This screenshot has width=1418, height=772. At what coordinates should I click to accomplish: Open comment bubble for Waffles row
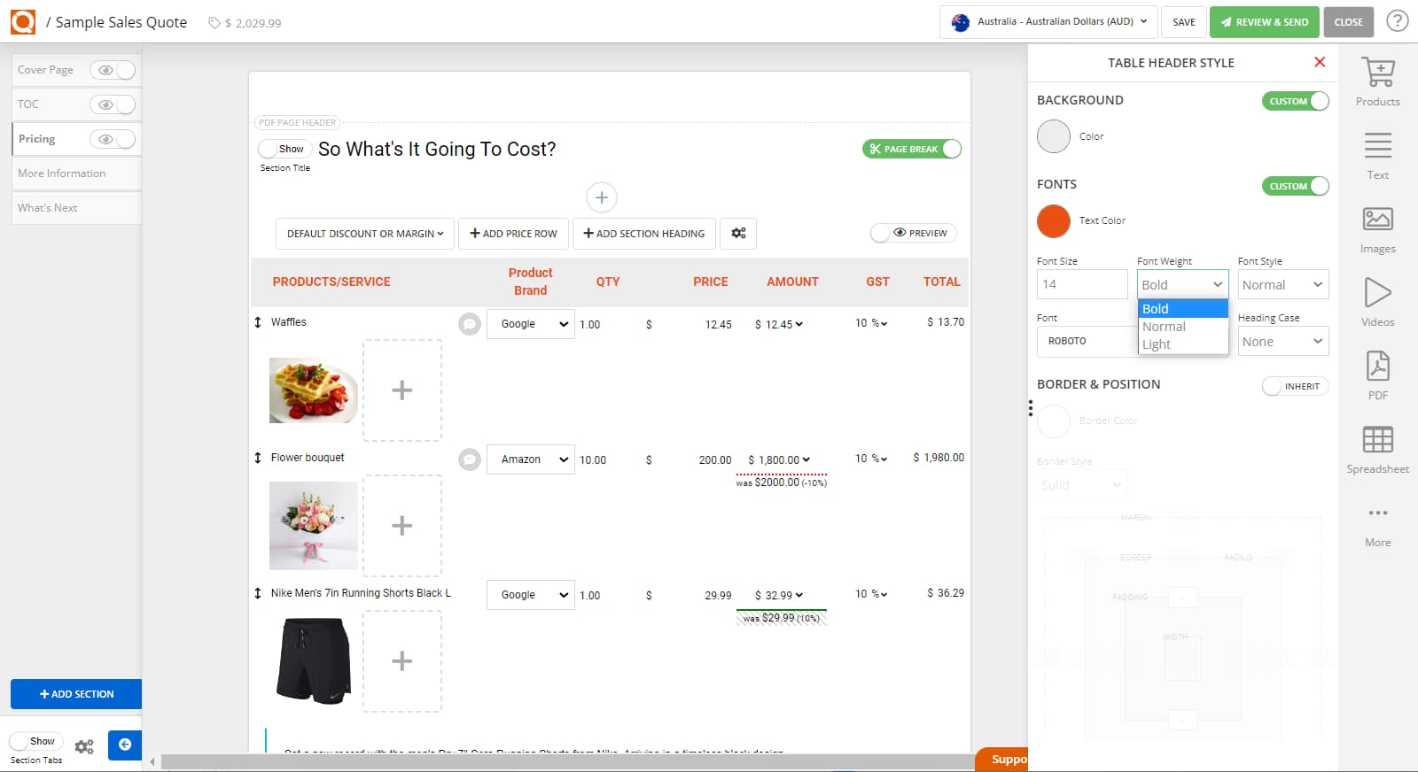[x=470, y=324]
